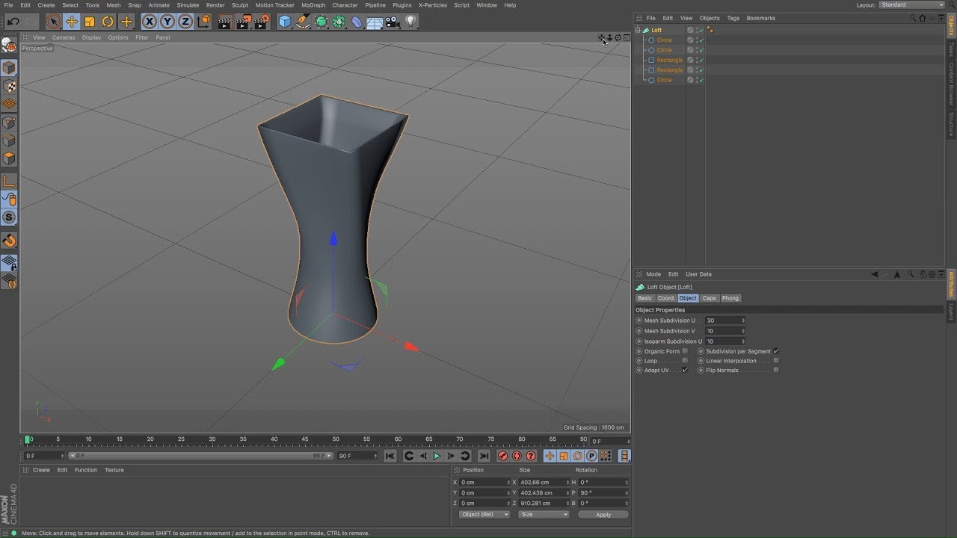Click the Keyframe Selection question icon
Image resolution: width=957 pixels, height=538 pixels.
[531, 456]
